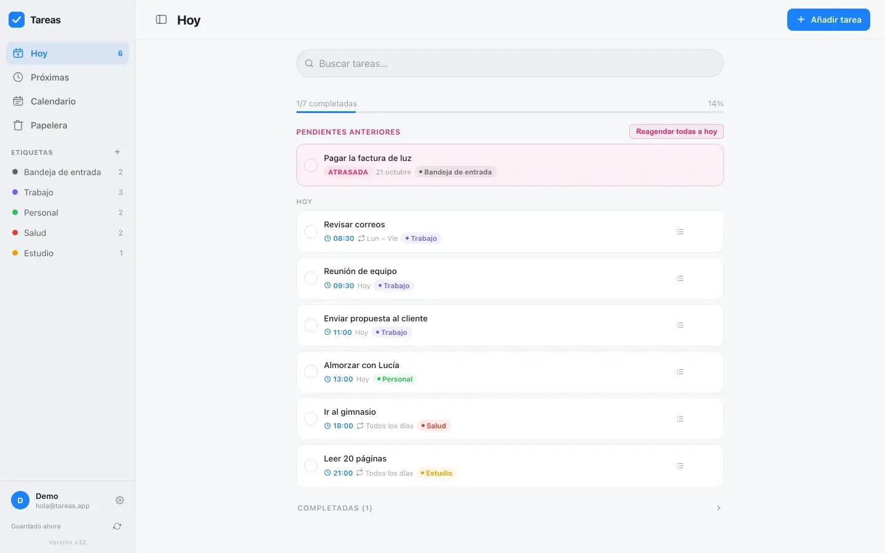Select Bandeja de entrada label in sidebar
The image size is (885, 553).
(x=68, y=172)
